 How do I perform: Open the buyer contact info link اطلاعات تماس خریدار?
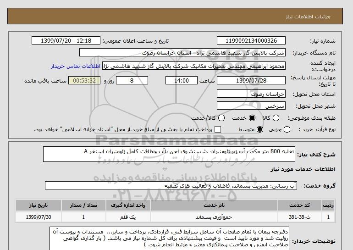(x=76, y=66)
